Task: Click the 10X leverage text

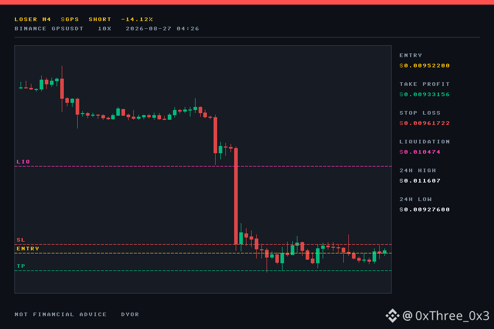Action: (104, 28)
